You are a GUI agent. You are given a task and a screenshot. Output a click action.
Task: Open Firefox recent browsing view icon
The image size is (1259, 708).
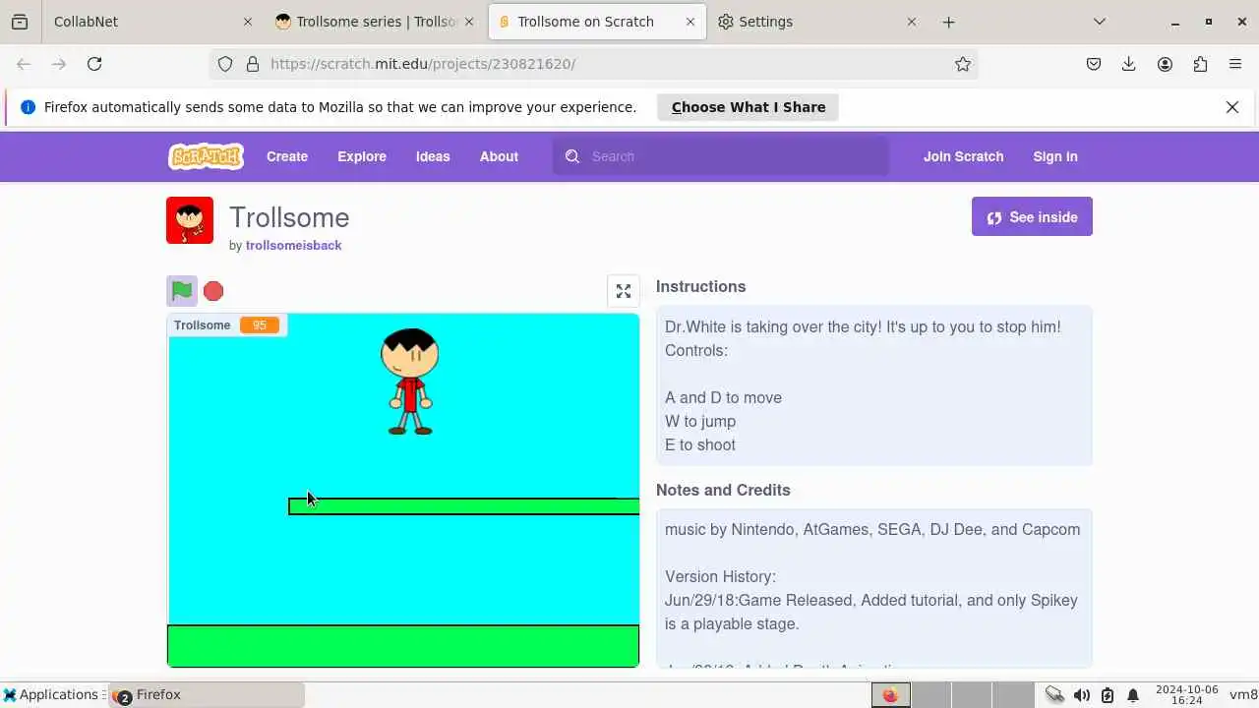[x=20, y=22]
